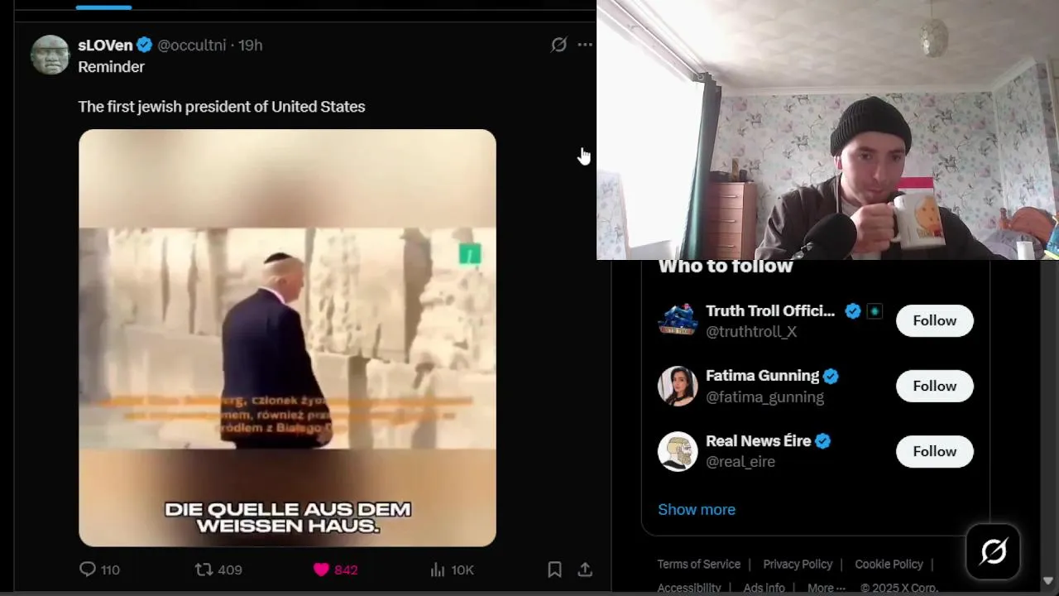Open the post's three-dot more menu
Image resolution: width=1059 pixels, height=596 pixels.
coord(585,45)
